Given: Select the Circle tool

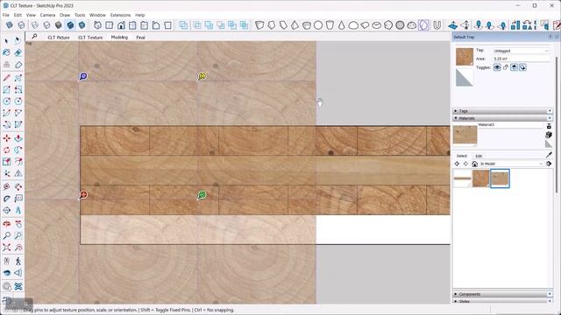Looking at the screenshot, I should 6,101.
